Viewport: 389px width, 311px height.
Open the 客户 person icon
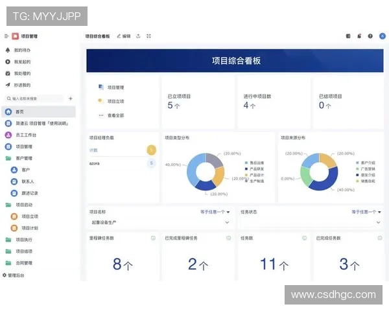click(x=14, y=170)
